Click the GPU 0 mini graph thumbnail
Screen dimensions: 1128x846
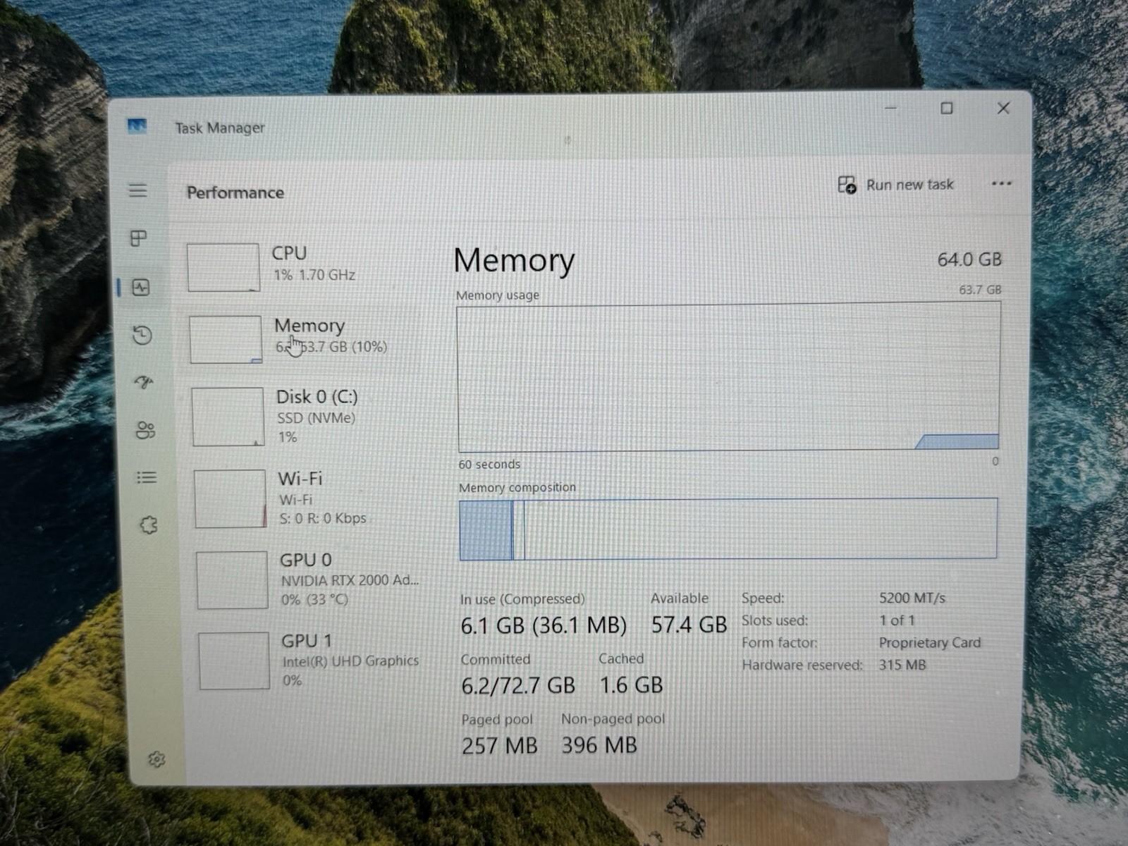point(232,580)
